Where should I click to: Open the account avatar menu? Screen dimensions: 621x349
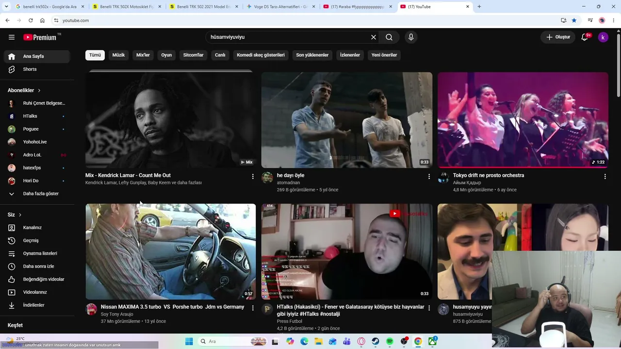[603, 37]
